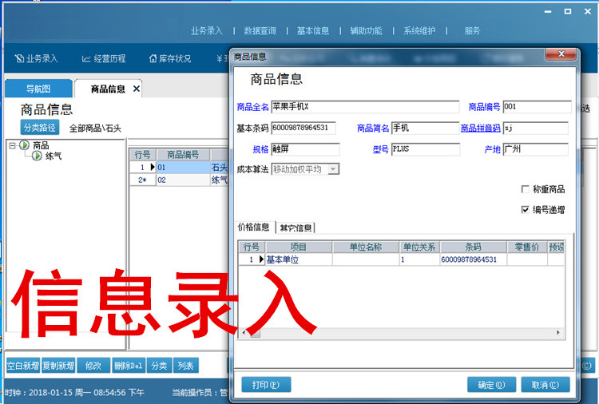Screen dimensions: 599x404
Task: Click the 商品全名 input field
Action: coord(365,106)
